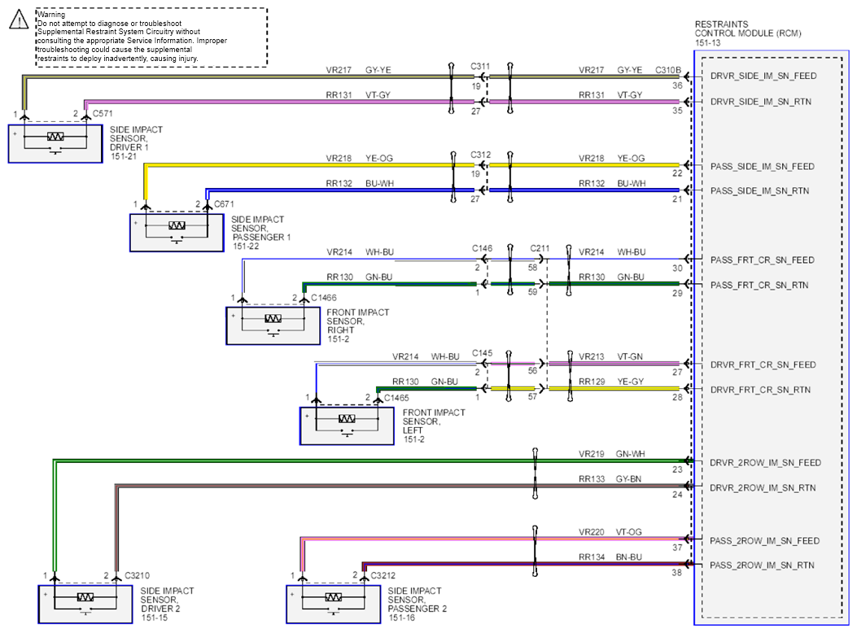Click the warning triangle icon
This screenshot has width=857, height=633.
click(x=20, y=20)
